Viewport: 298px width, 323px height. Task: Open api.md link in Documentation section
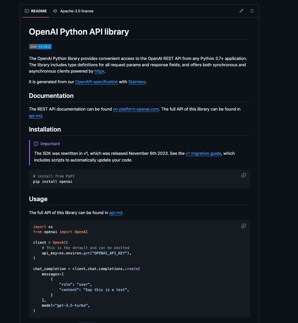tap(35, 116)
